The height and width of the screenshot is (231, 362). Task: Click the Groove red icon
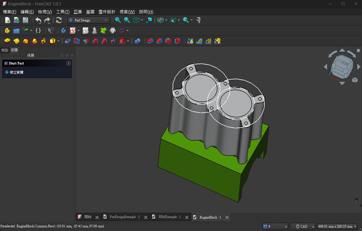[x=86, y=41]
